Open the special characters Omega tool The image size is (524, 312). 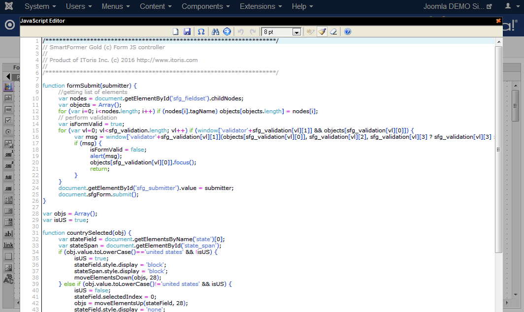pos(201,31)
